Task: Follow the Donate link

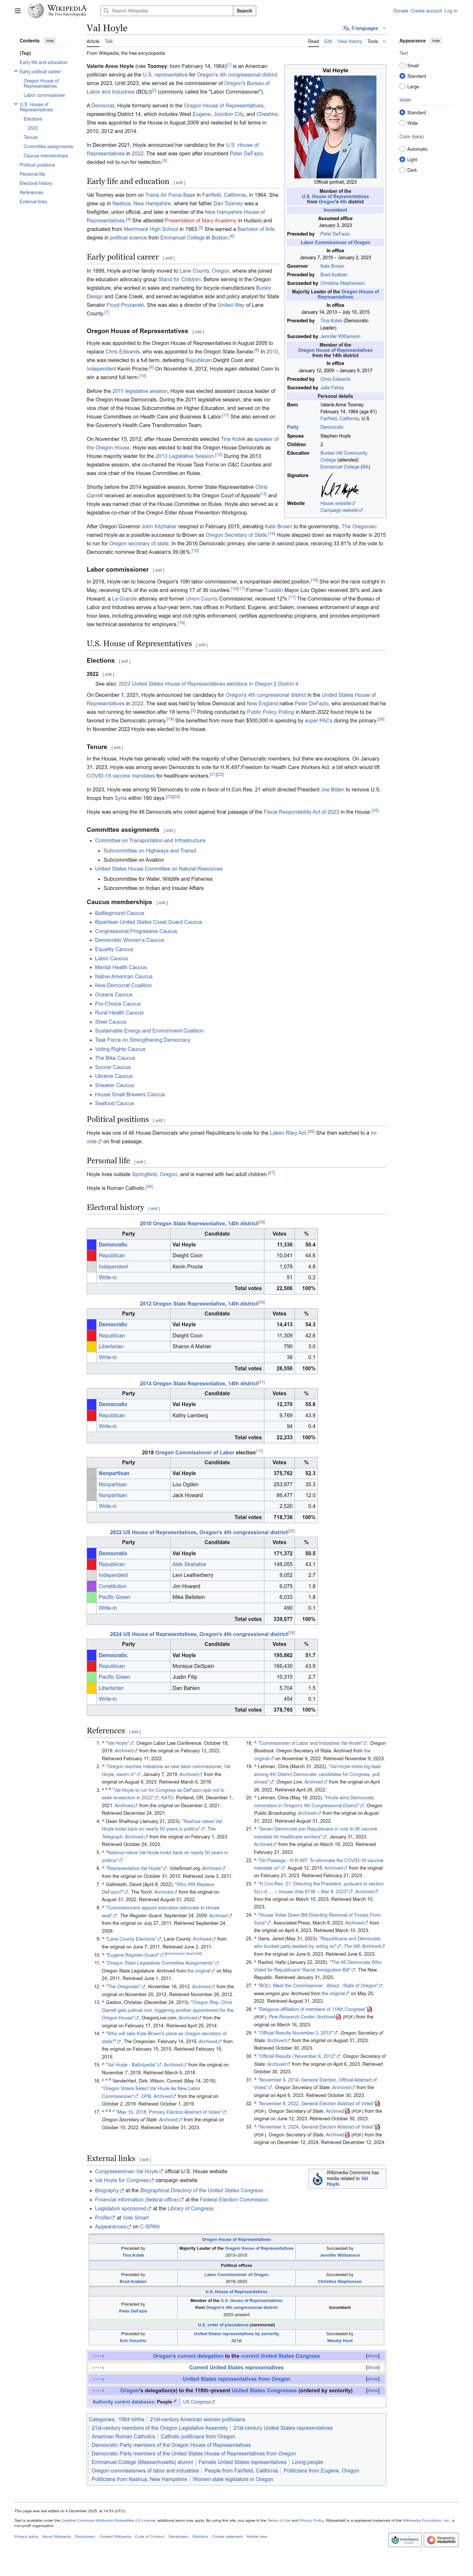Action: point(400,11)
